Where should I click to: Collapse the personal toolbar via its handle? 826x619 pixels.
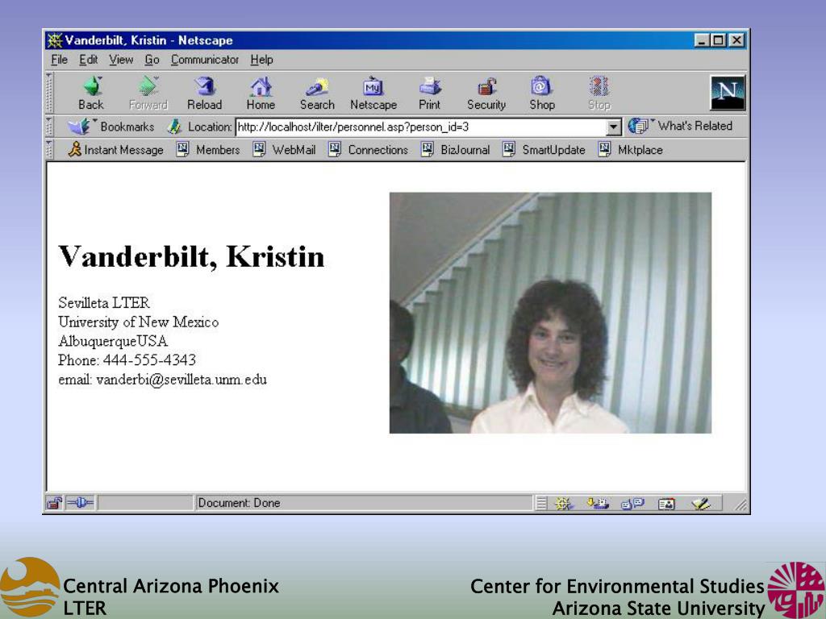[x=49, y=150]
